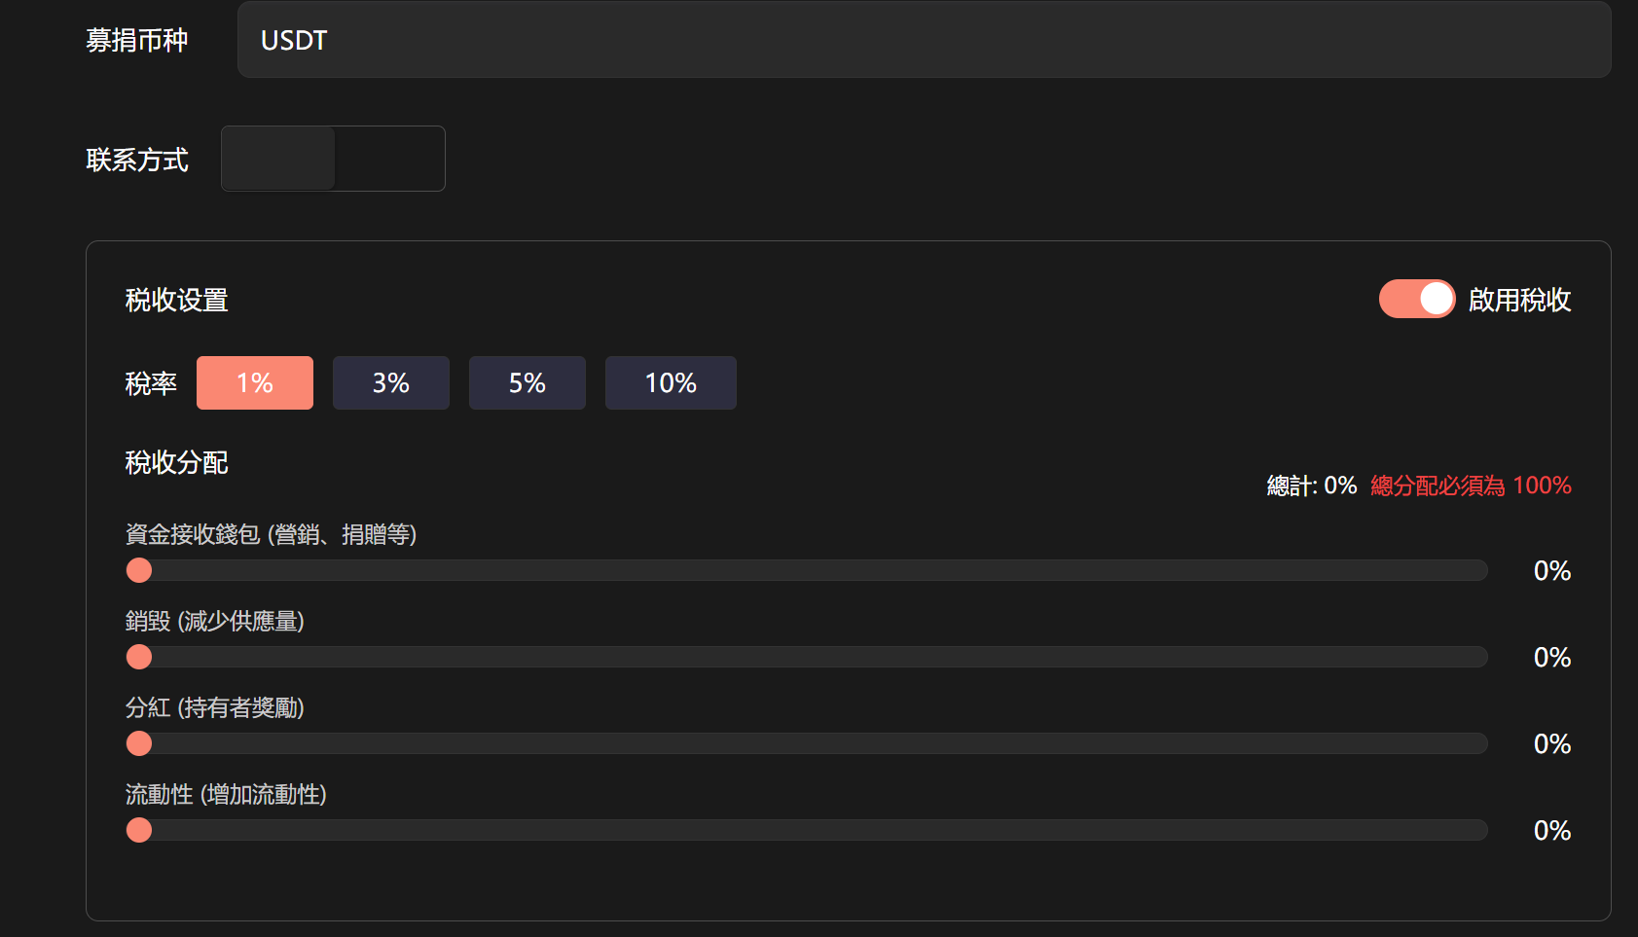Pick the 10% tax rate button
This screenshot has height=937, width=1638.
(671, 383)
